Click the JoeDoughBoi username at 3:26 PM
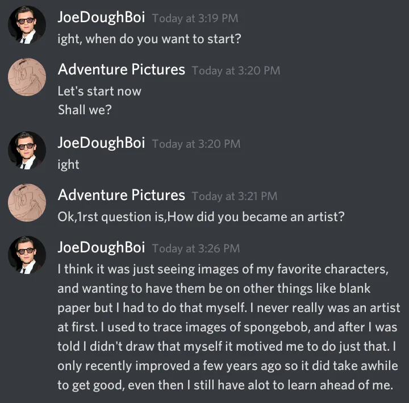 101,248
